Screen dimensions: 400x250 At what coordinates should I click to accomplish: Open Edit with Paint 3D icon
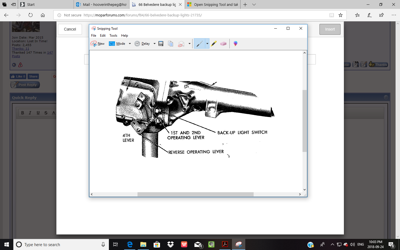click(x=235, y=44)
